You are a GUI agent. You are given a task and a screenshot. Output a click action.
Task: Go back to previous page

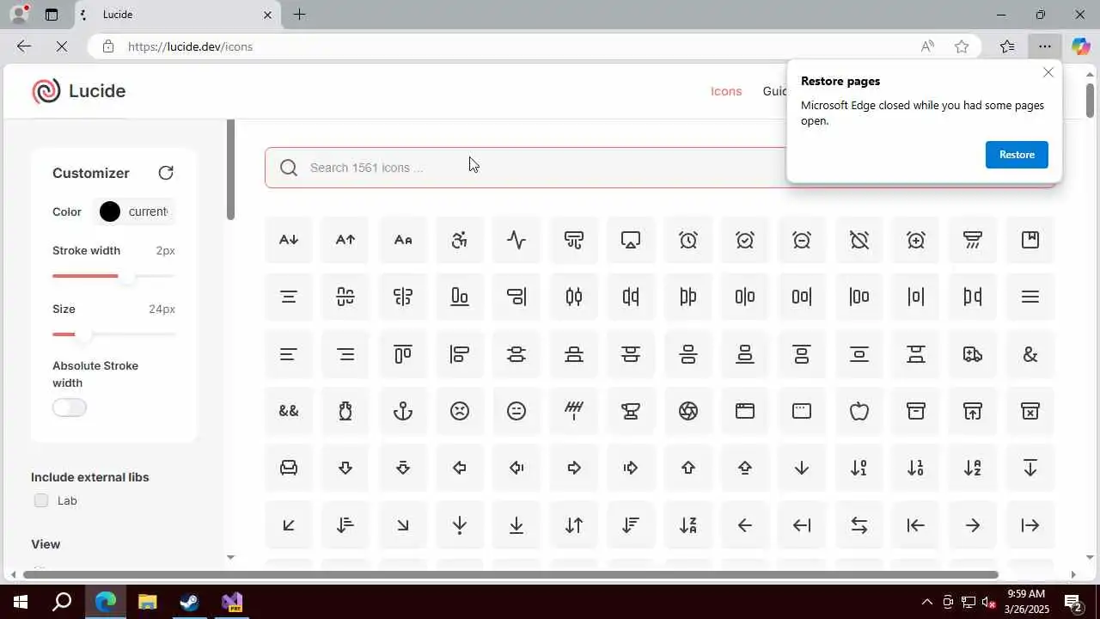click(x=24, y=46)
